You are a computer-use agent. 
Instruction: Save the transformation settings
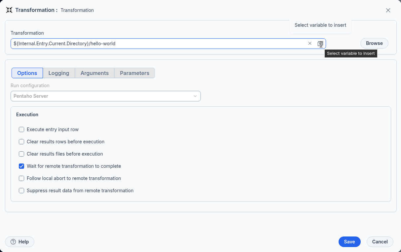pyautogui.click(x=349, y=242)
